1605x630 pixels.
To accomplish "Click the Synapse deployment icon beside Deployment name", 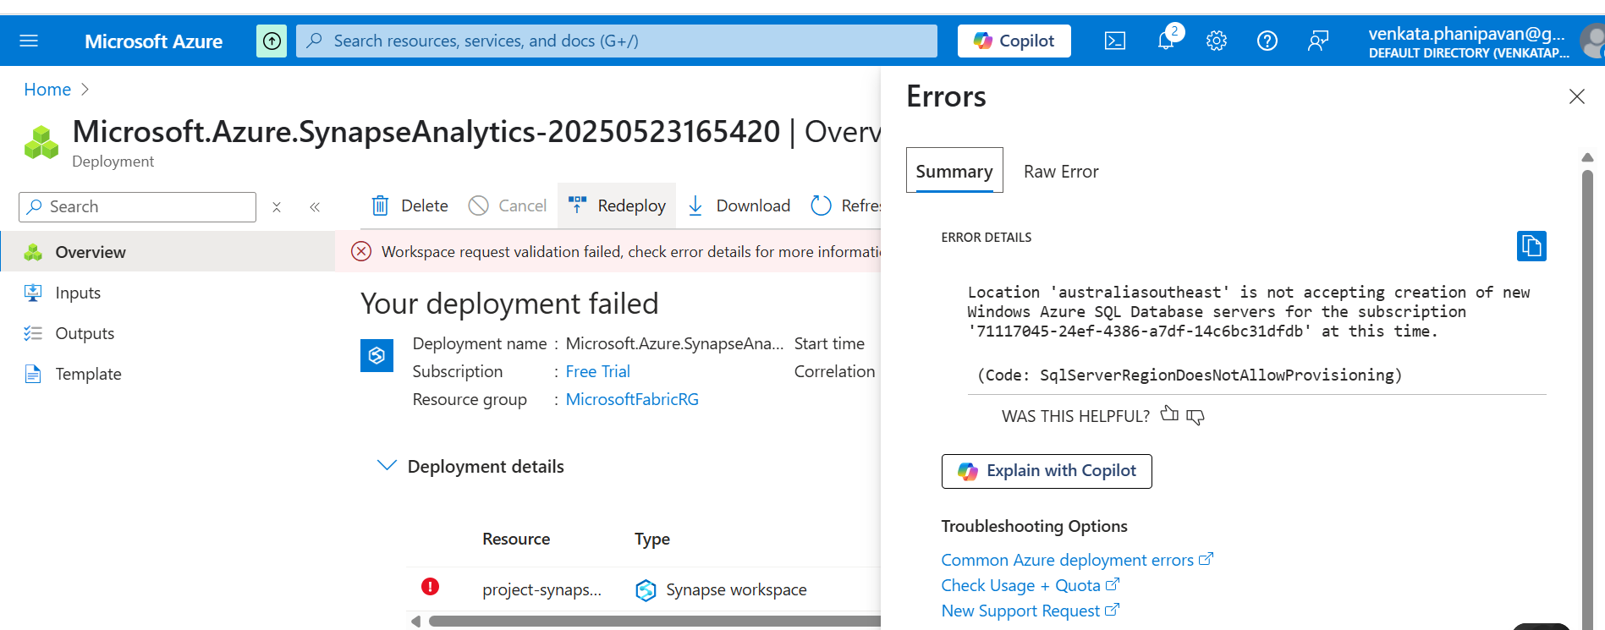I will [377, 355].
